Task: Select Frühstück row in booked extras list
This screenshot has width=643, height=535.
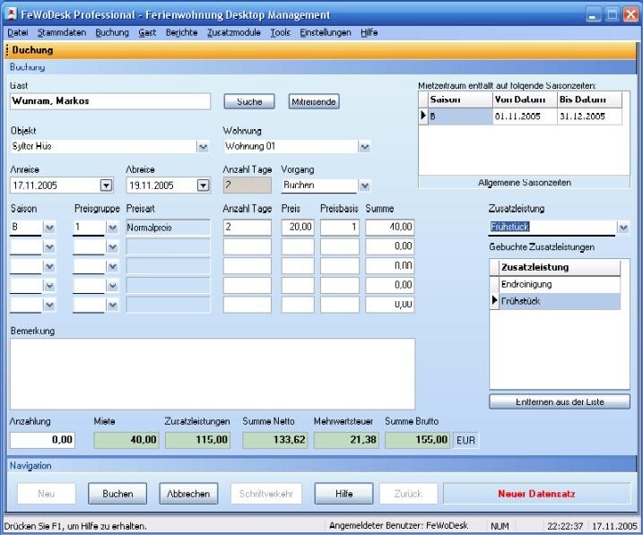Action: point(560,301)
